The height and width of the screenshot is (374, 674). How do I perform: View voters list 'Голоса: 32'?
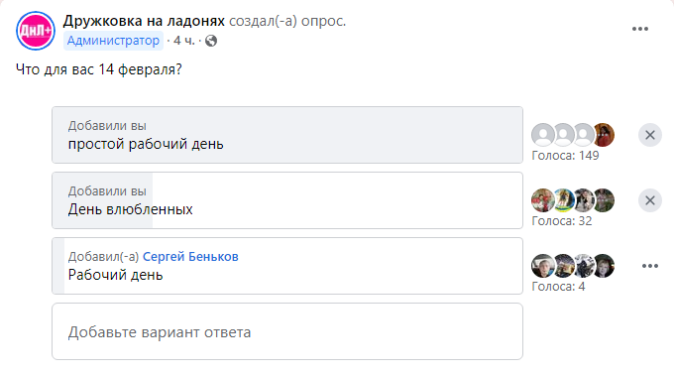coord(562,221)
